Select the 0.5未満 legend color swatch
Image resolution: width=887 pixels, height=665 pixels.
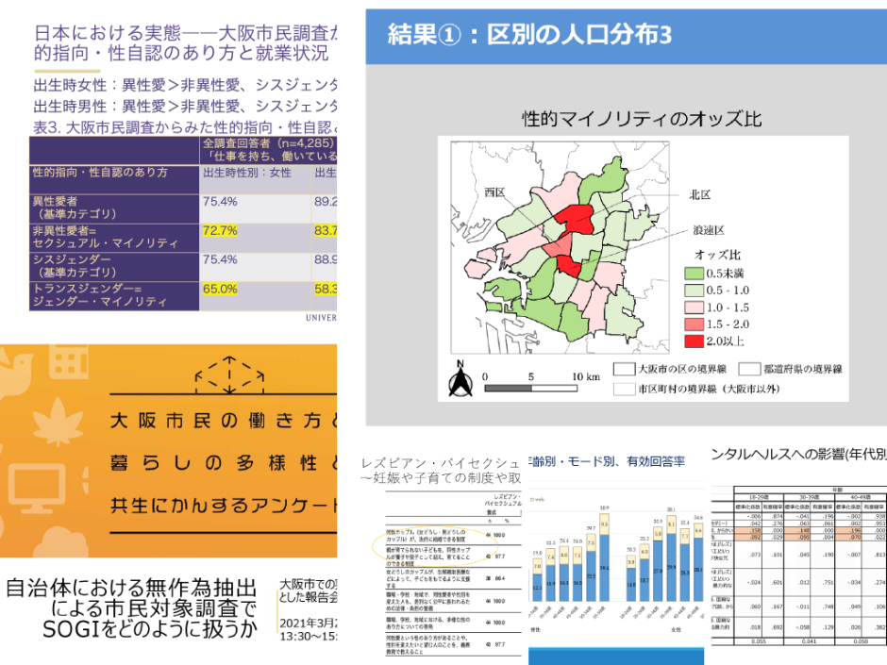[695, 274]
